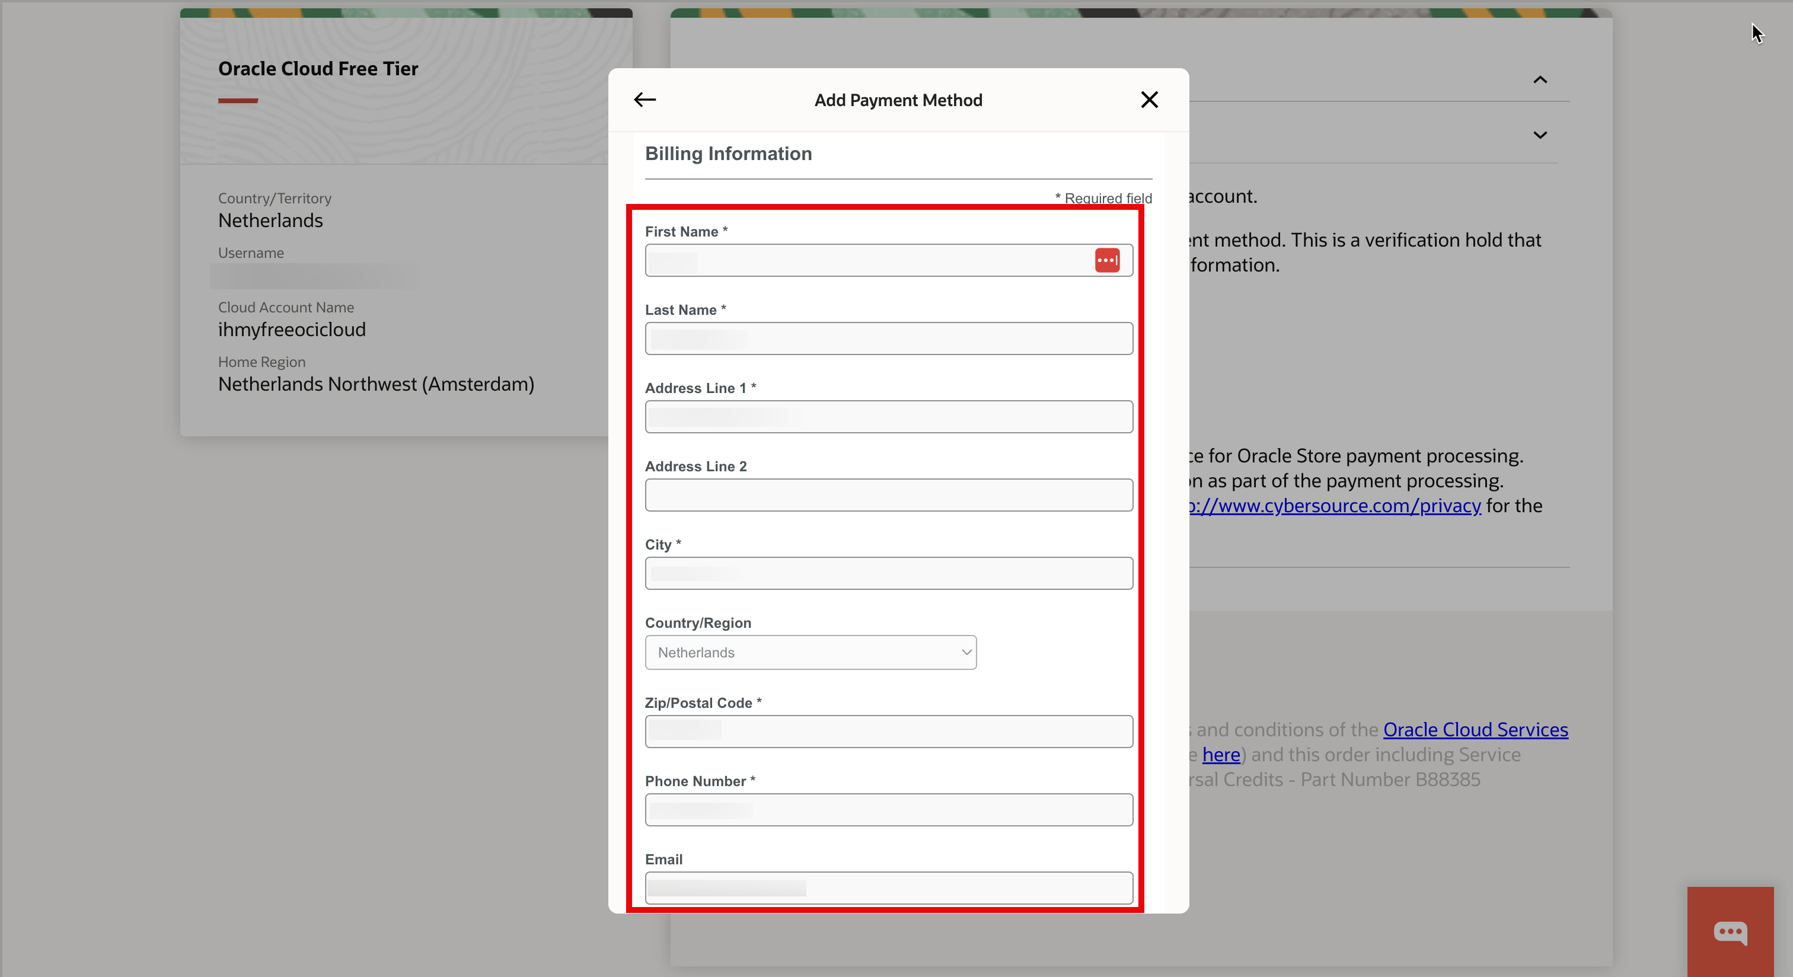Click the password manager icon in First Name
The image size is (1793, 977).
click(1107, 260)
